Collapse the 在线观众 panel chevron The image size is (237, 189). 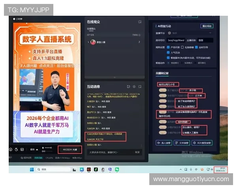(115, 77)
